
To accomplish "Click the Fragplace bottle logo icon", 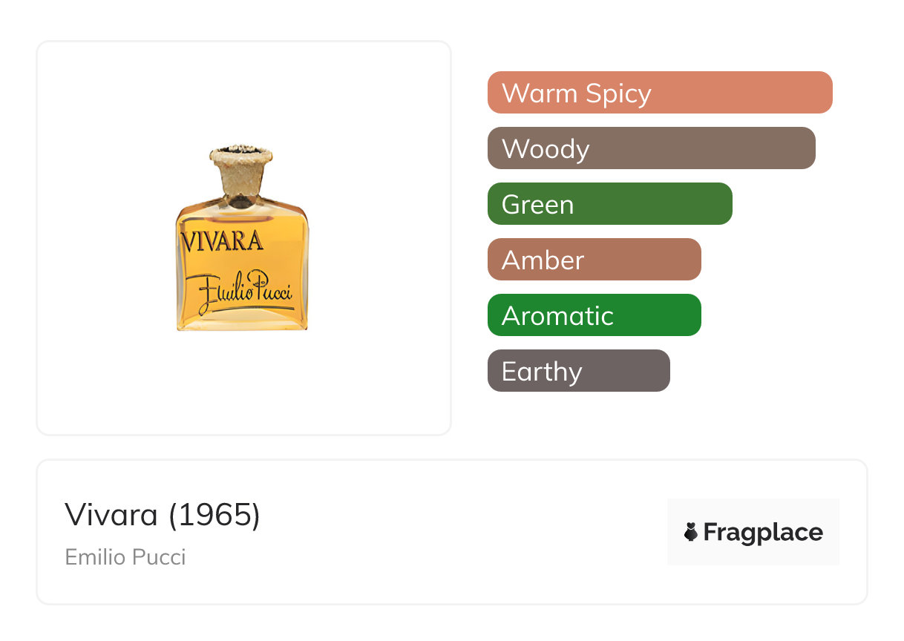I will [x=691, y=532].
